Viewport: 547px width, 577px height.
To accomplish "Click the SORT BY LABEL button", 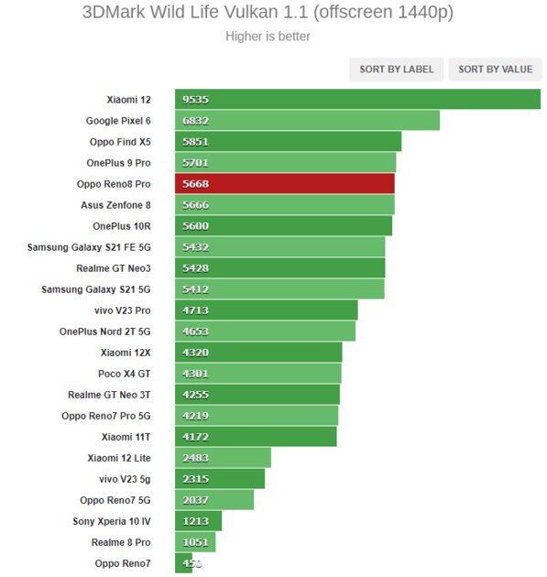I will coord(396,70).
